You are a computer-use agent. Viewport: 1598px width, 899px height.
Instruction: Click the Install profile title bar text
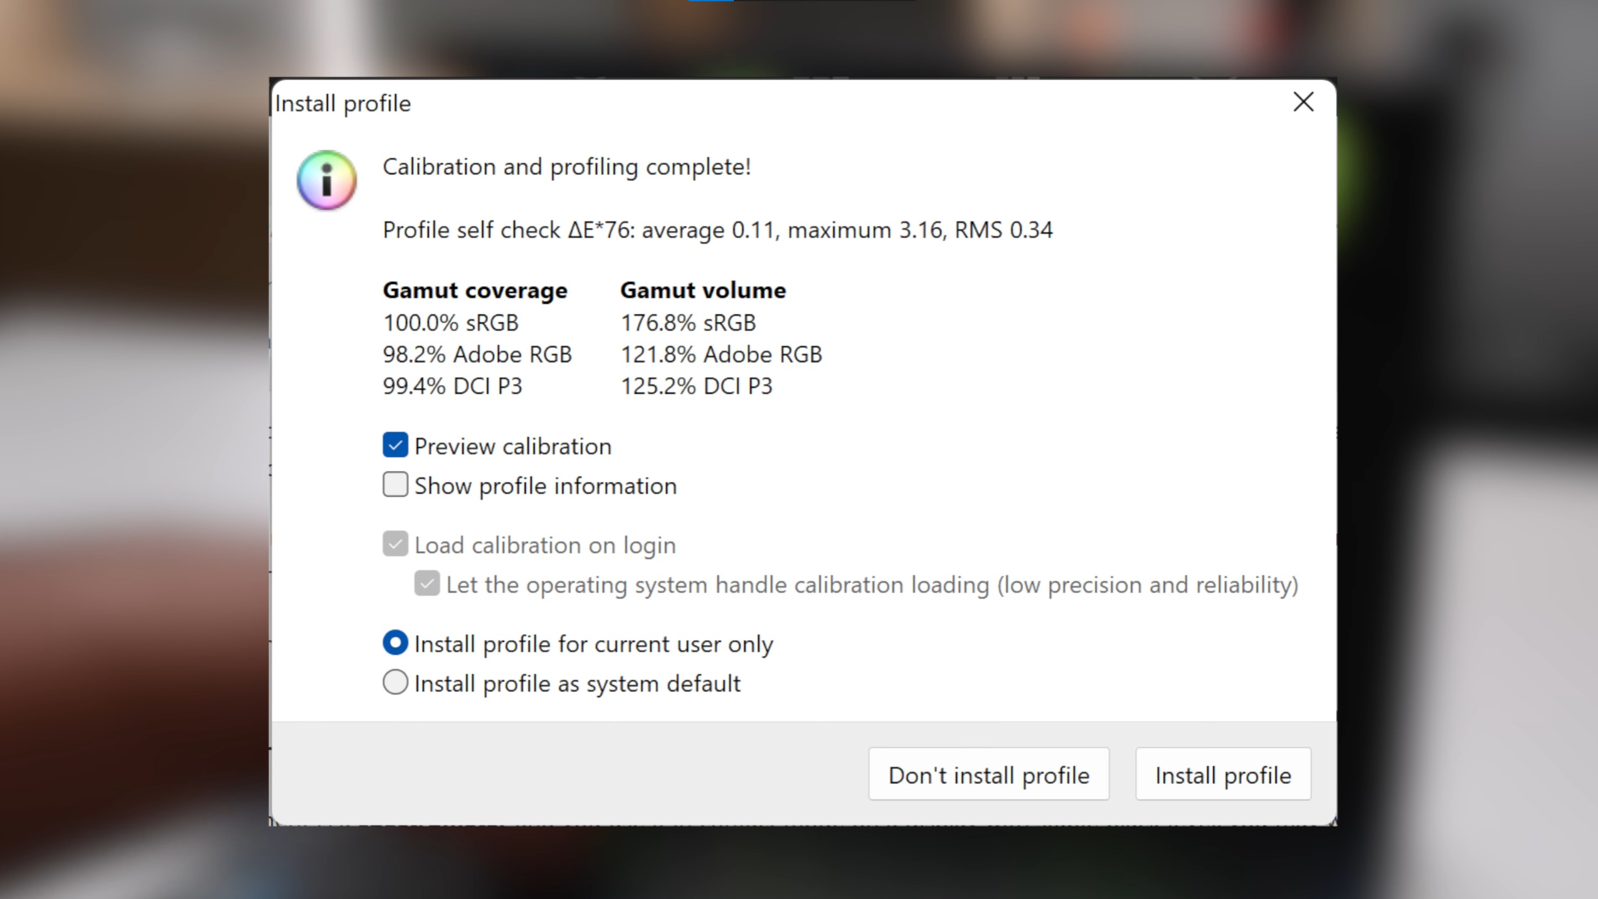[343, 103]
